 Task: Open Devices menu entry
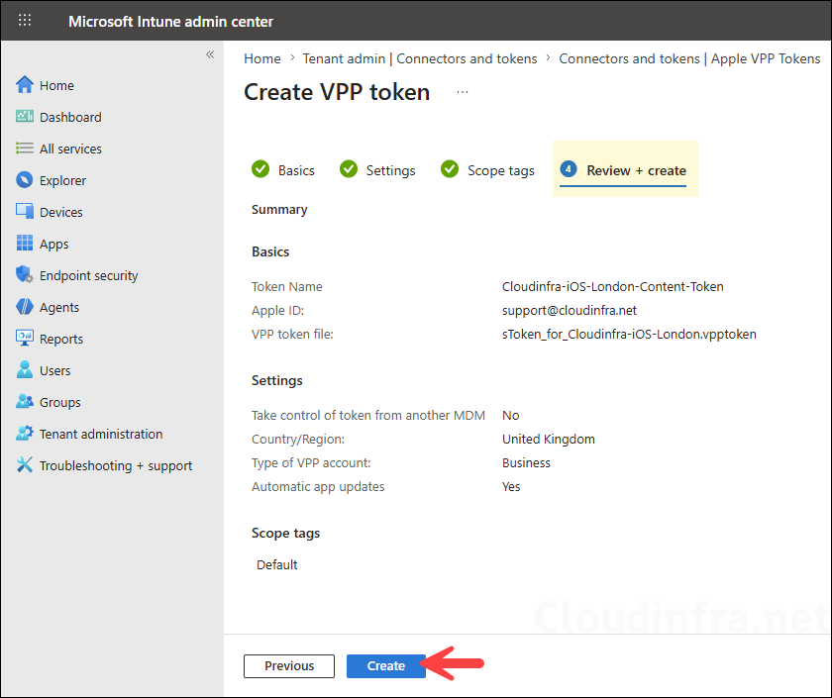(x=61, y=212)
